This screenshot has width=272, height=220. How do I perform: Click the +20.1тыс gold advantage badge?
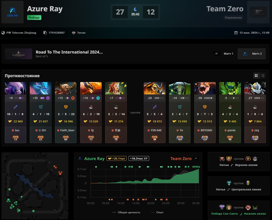(x=117, y=158)
